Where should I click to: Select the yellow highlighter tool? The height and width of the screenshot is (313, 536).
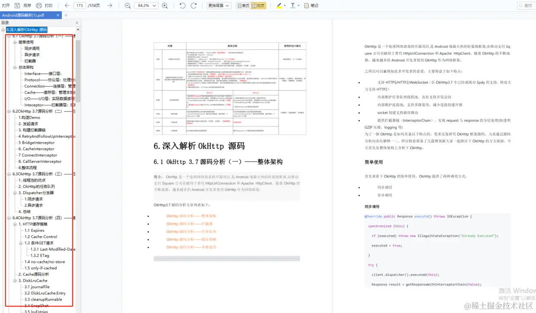click(x=279, y=6)
